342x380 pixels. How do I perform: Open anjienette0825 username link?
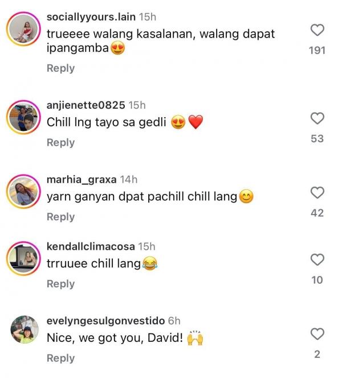(x=85, y=105)
